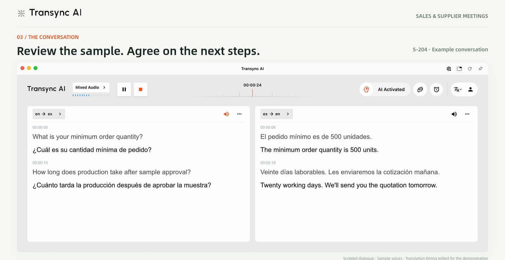Click the 00:00:00 timestamp in the en → es panel
This screenshot has width=505, height=260.
point(40,127)
